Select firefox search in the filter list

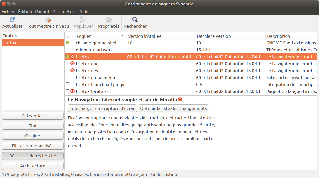point(33,43)
